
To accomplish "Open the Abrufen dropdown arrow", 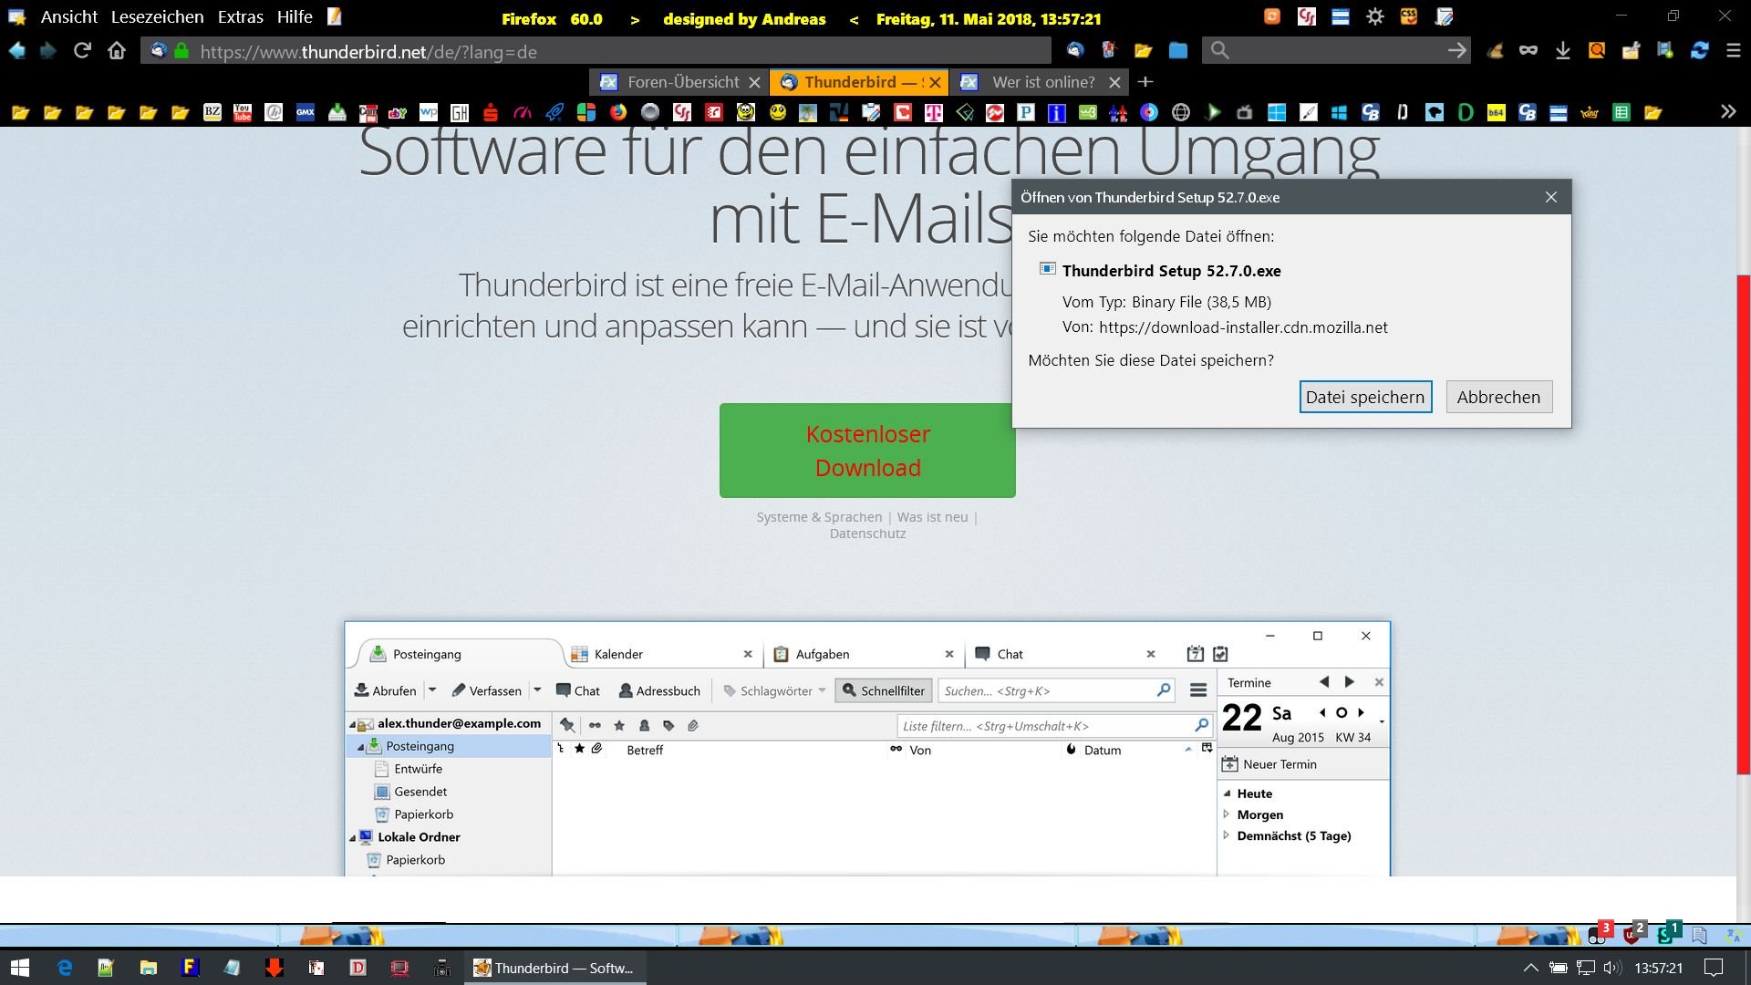I will click(432, 690).
